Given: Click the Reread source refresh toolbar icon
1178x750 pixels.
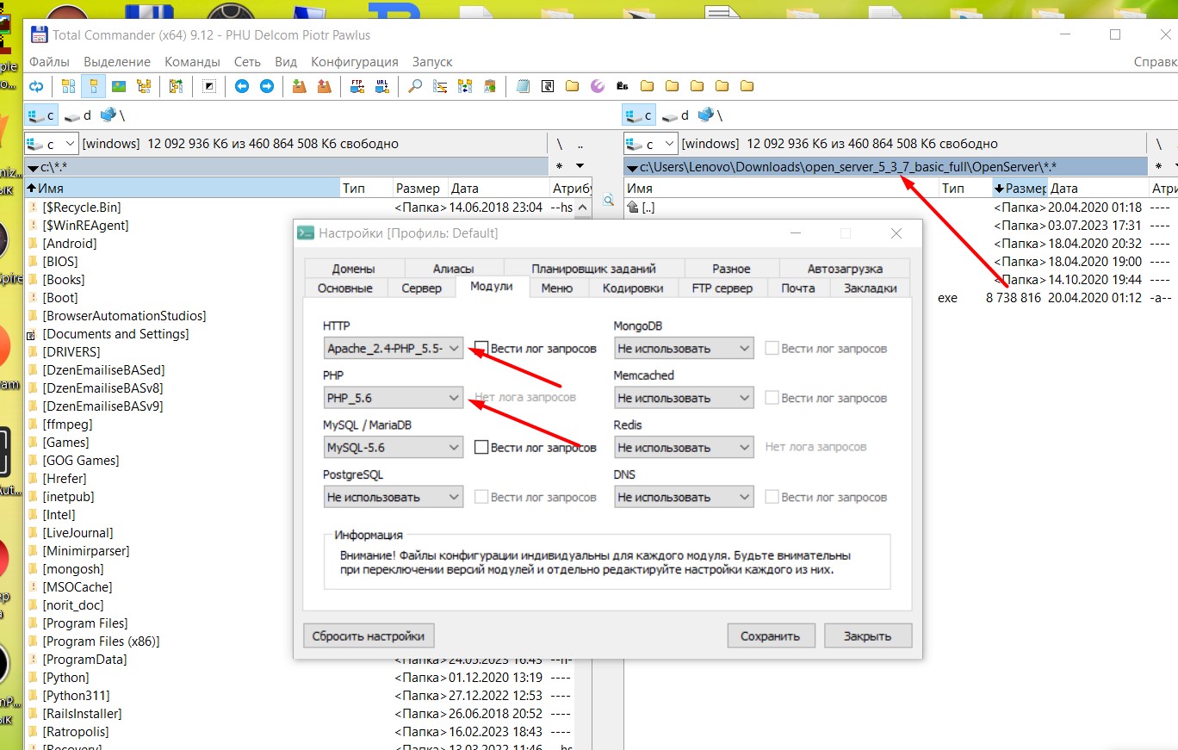Looking at the screenshot, I should tap(36, 86).
